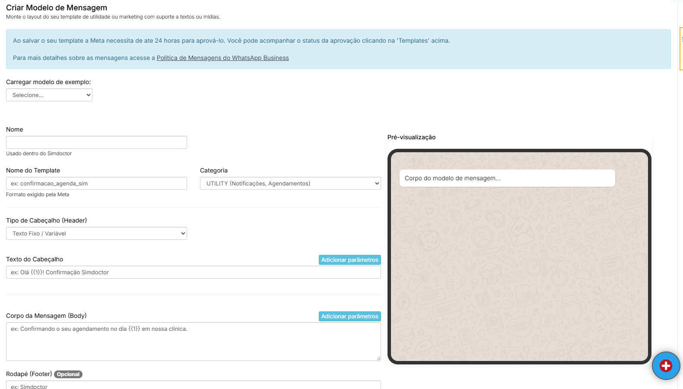The height and width of the screenshot is (389, 683).
Task: Click the Rodapé footer input field
Action: (x=194, y=385)
